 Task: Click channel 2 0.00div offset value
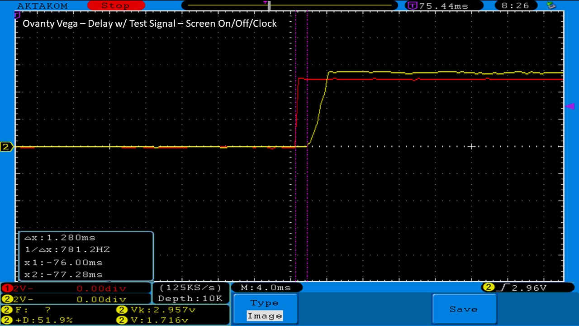[101, 299]
